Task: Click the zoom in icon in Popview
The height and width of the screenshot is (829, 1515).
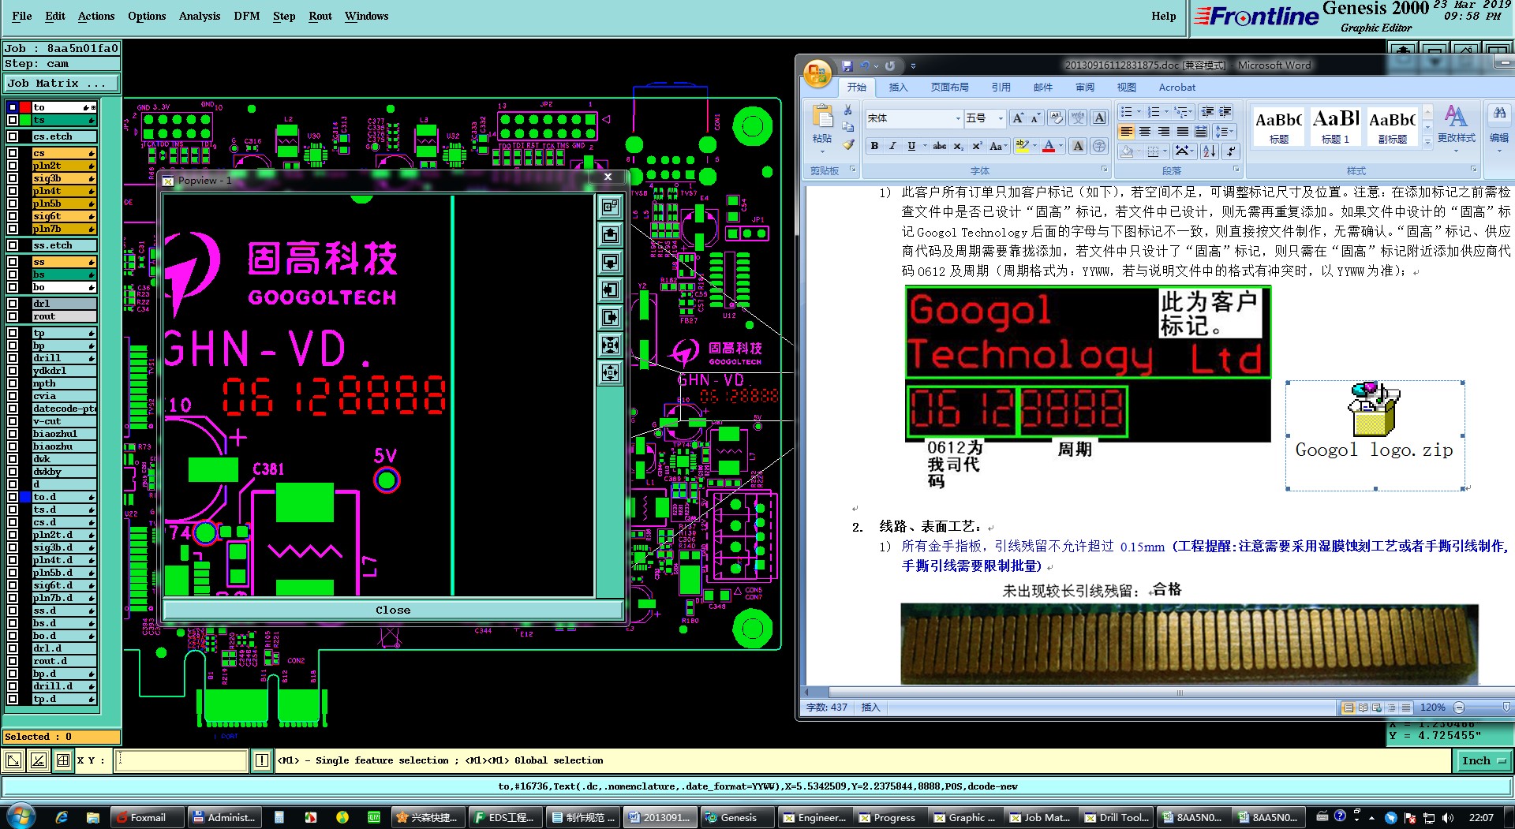Action: point(610,345)
